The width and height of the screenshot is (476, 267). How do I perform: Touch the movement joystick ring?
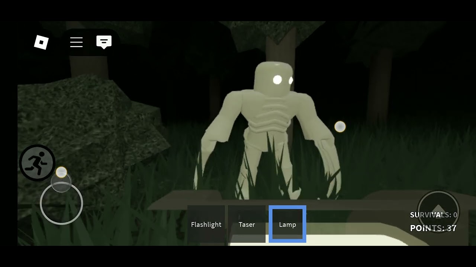61,203
